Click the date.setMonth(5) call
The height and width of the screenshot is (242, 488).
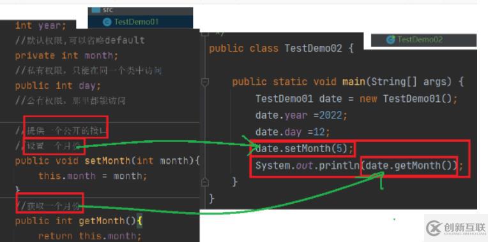coord(305,148)
